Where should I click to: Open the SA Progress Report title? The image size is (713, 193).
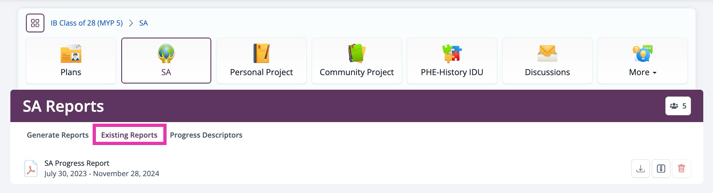(x=77, y=163)
